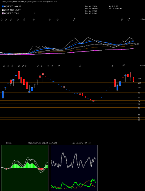This screenshot has width=145, height=191.
Task: Click the white DOW MT legend swatch
Action: click(x=3, y=10)
